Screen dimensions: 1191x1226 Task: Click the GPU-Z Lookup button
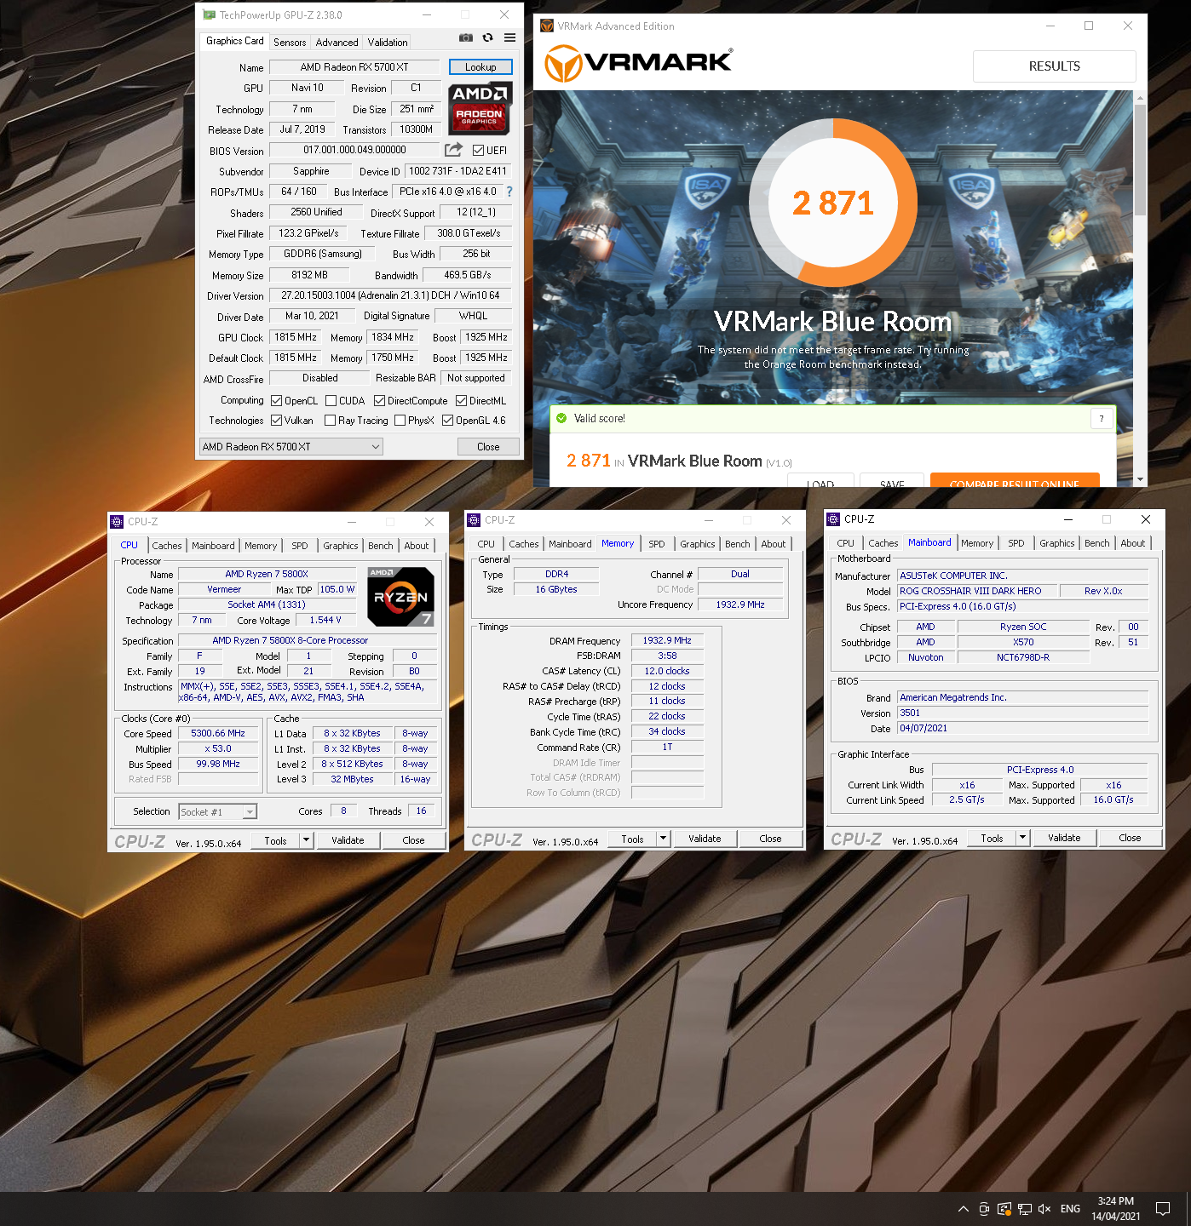480,67
